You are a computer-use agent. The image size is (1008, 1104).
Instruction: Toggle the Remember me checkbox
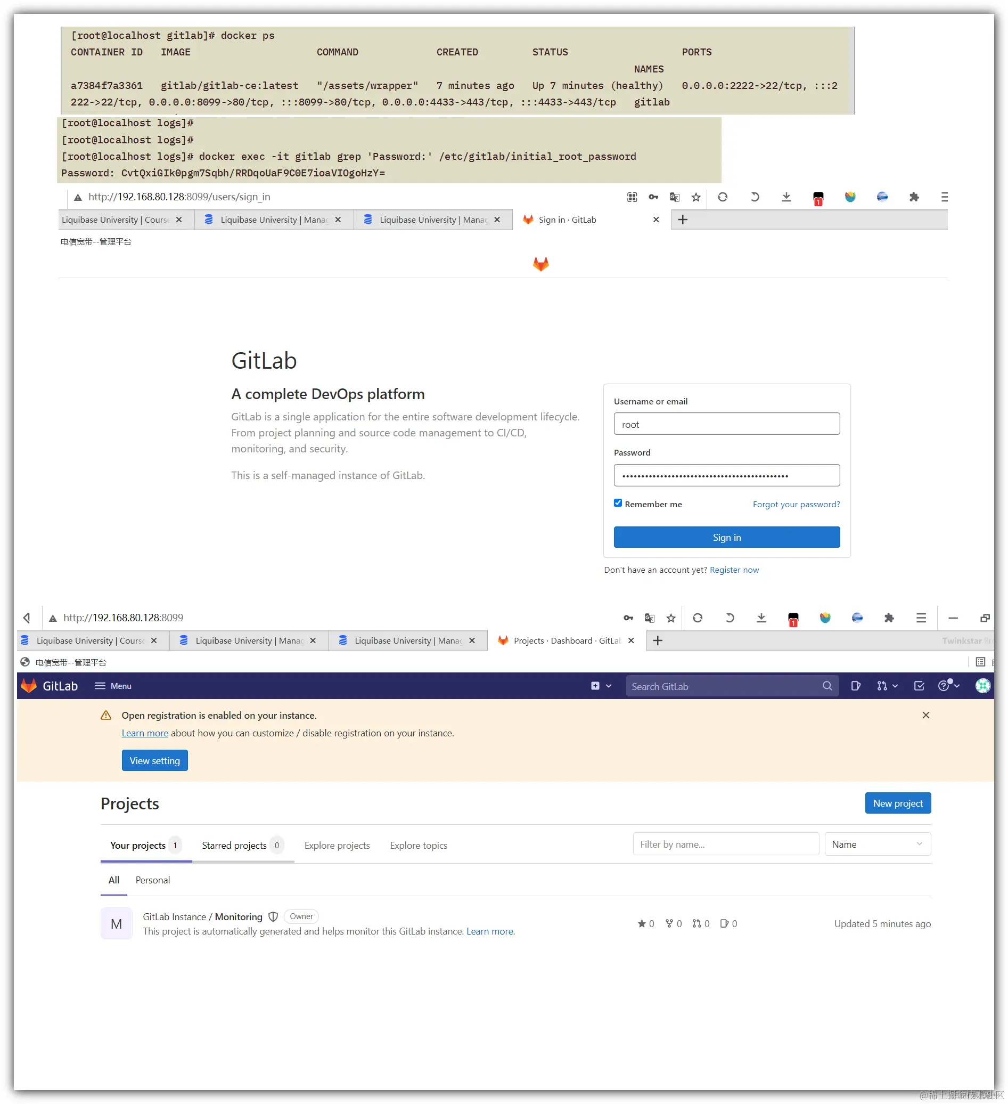(618, 504)
